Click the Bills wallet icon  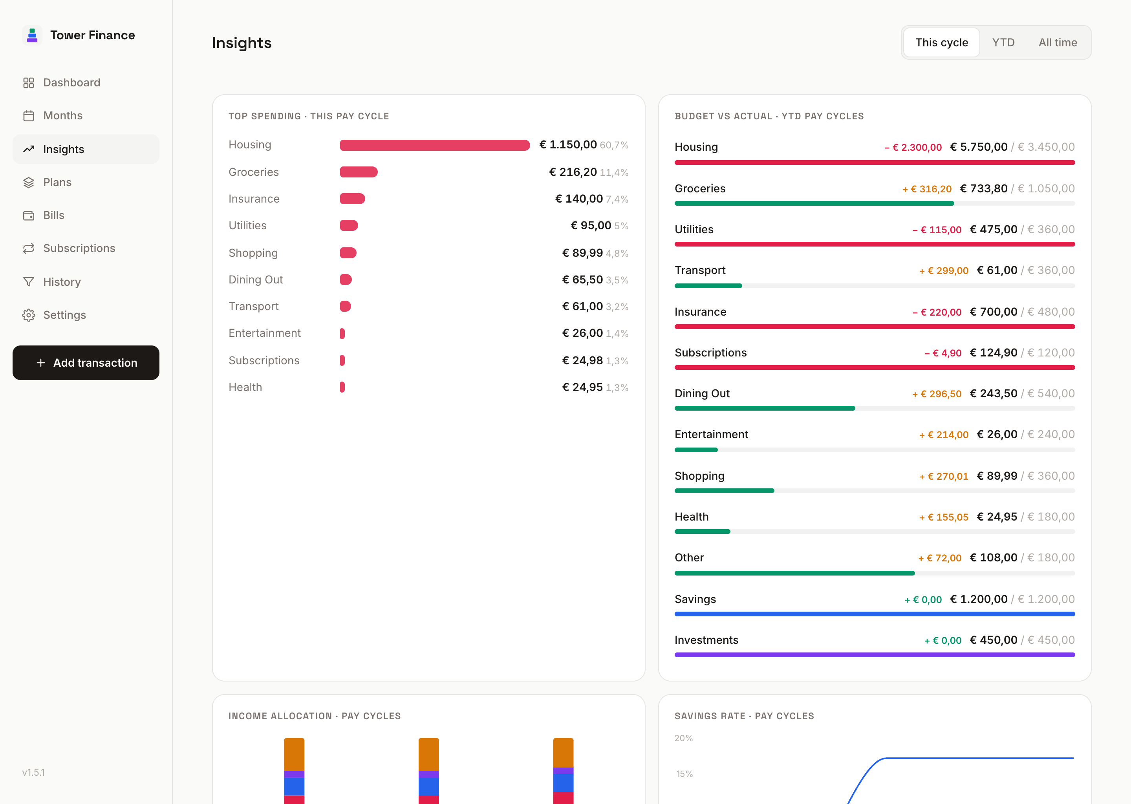click(29, 216)
